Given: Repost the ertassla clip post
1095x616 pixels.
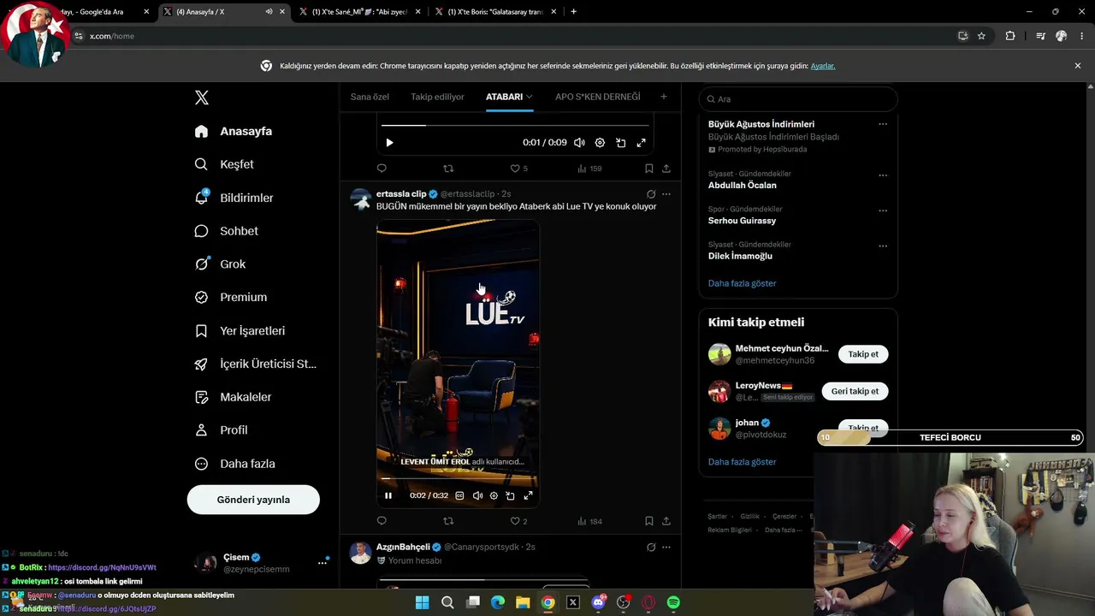Looking at the screenshot, I should [448, 521].
